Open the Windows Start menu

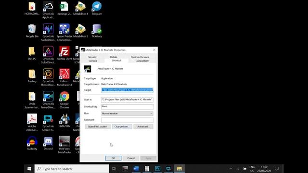pos(29,169)
